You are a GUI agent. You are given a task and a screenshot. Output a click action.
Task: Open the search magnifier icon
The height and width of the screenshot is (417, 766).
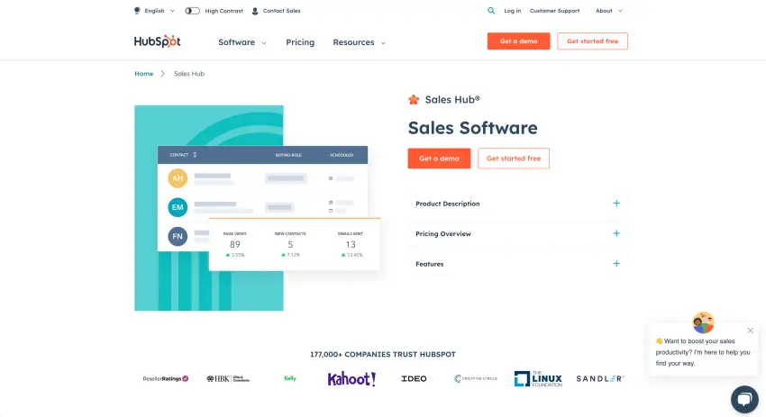[491, 11]
